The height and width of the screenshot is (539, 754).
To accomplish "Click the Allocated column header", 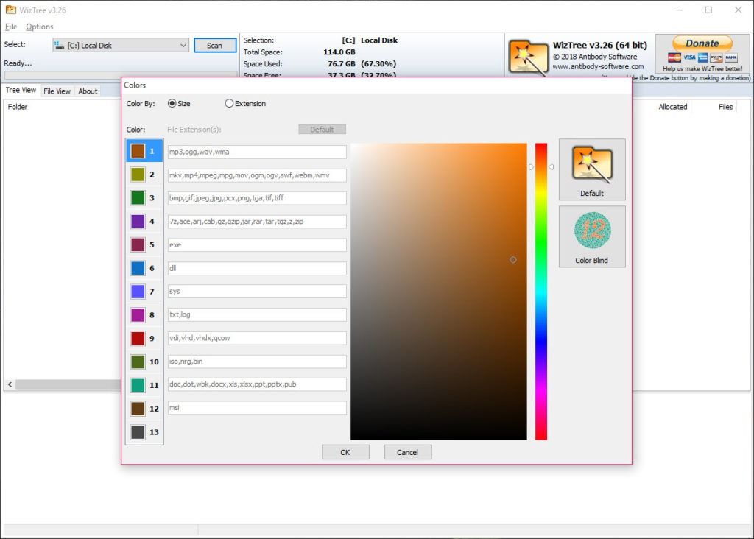I will (x=673, y=107).
